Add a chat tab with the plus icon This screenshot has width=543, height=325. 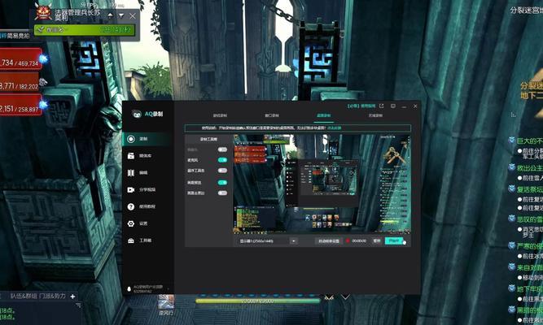[72, 297]
